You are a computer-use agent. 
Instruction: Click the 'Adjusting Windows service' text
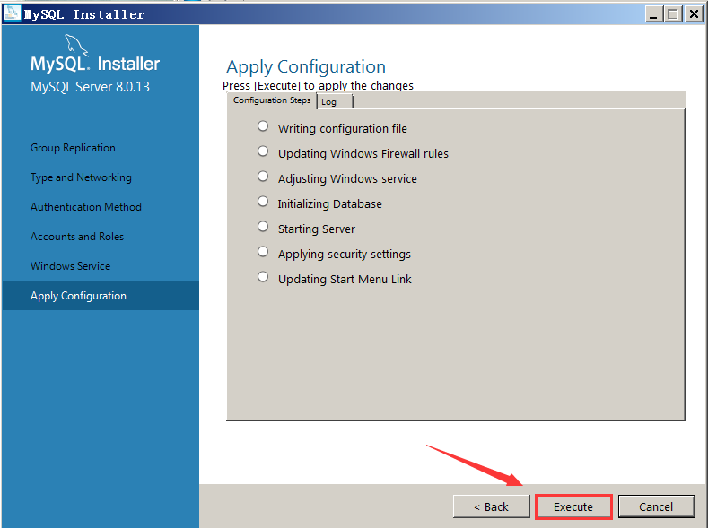(347, 179)
